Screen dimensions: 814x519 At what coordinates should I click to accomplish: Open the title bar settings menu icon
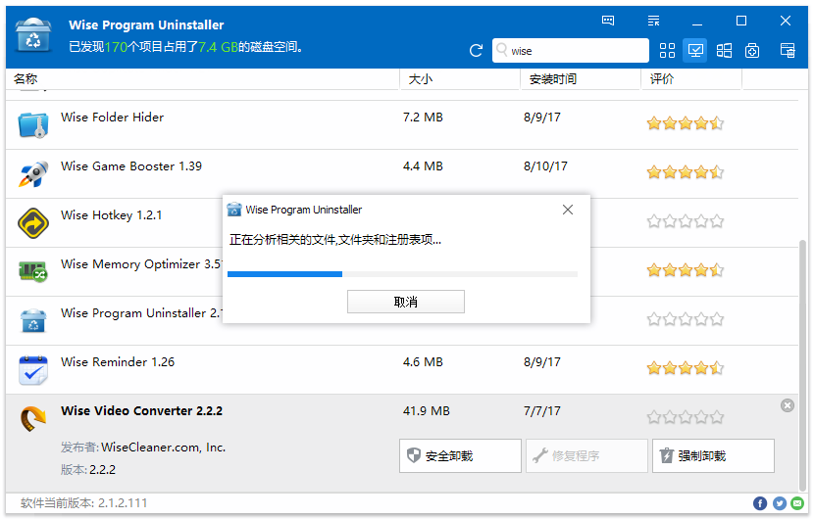point(654,21)
